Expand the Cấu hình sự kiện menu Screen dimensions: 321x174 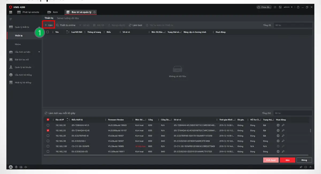39,52
